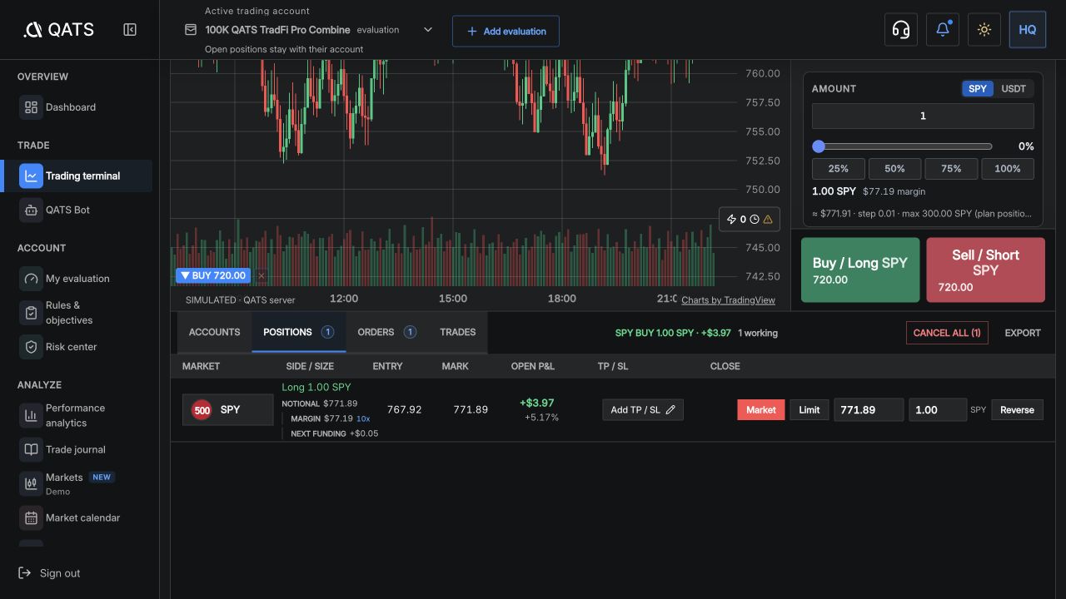Click EXPORT button

[x=1023, y=333]
